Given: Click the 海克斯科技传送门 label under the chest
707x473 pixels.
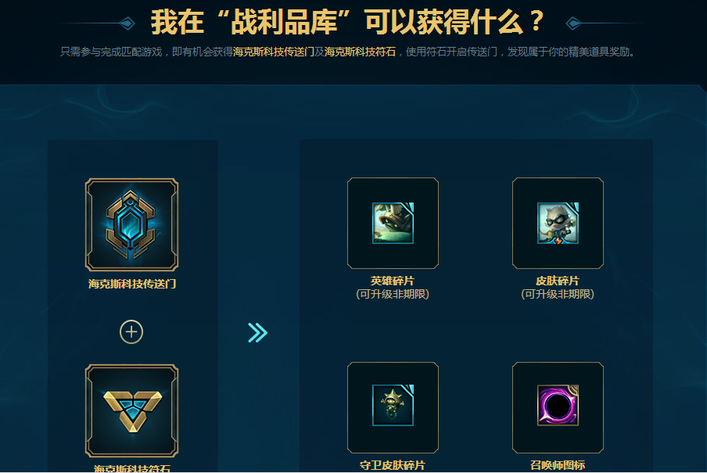Looking at the screenshot, I should pyautogui.click(x=132, y=284).
